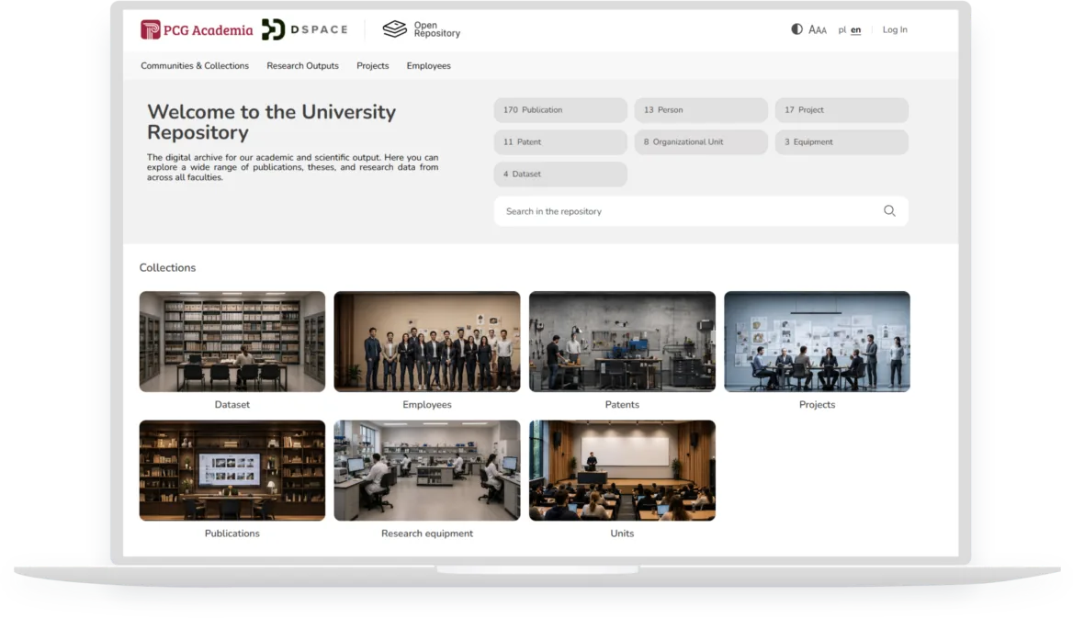Viewport: 1073px width, 618px height.
Task: Open the Communities & Collections menu
Action: tap(195, 66)
